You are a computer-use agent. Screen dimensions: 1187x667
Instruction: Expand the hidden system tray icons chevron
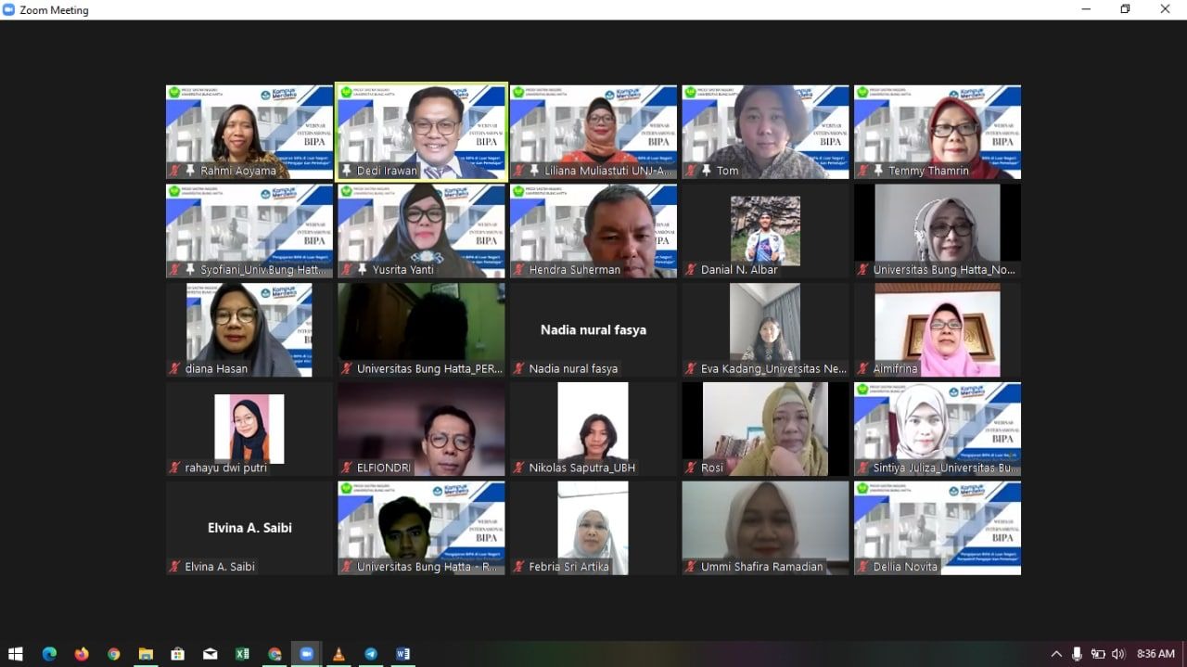[x=1056, y=654]
